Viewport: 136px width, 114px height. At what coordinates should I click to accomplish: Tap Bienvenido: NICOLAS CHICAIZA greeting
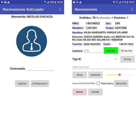[32, 17]
